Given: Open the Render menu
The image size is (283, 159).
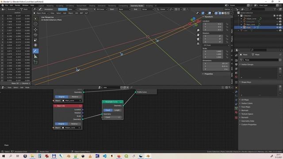Looking at the screenshot, I should (x=18, y=5).
